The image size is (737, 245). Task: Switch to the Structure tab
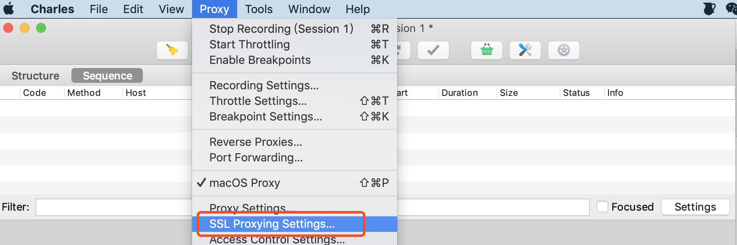click(36, 76)
